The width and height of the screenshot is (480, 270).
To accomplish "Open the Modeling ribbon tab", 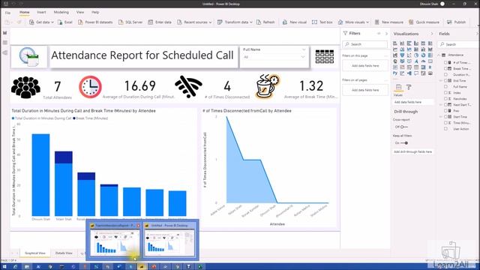I will [x=61, y=12].
